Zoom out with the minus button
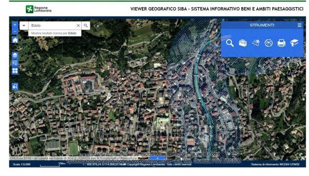This screenshot has height=176, width=309. click(15, 31)
